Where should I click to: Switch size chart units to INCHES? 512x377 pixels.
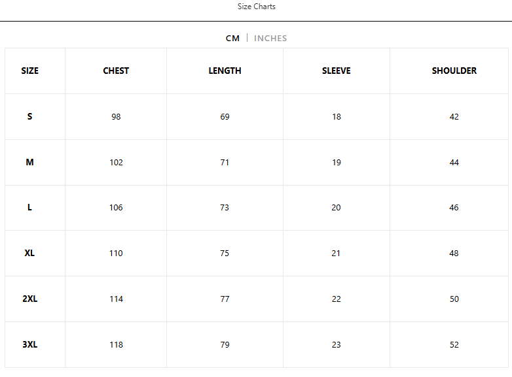pyautogui.click(x=270, y=38)
